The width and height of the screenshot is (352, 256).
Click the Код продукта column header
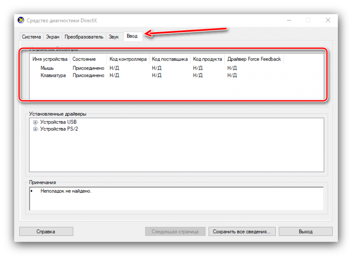click(207, 59)
